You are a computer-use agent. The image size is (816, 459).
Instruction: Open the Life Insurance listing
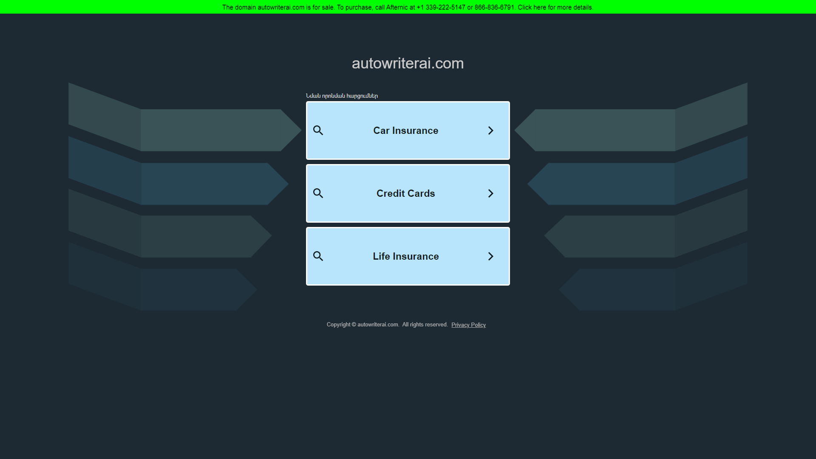pyautogui.click(x=408, y=256)
